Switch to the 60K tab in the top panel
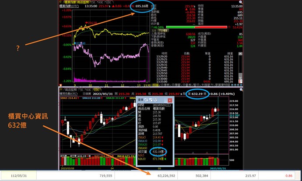Screen dimensions: 302x181 (100, 2)
